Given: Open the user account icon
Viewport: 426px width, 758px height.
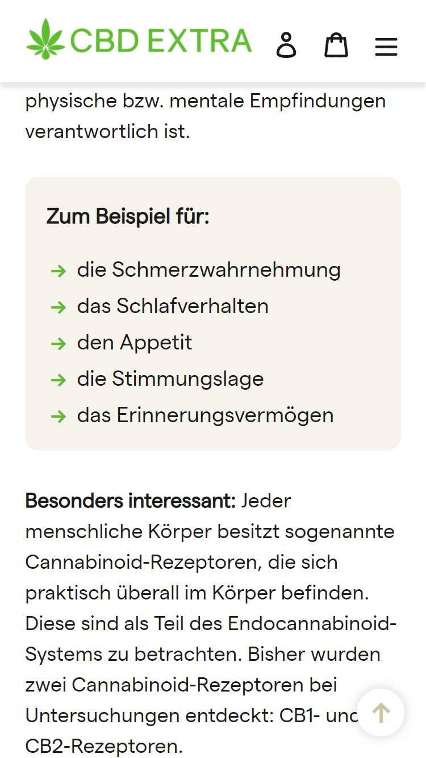Looking at the screenshot, I should pyautogui.click(x=286, y=45).
